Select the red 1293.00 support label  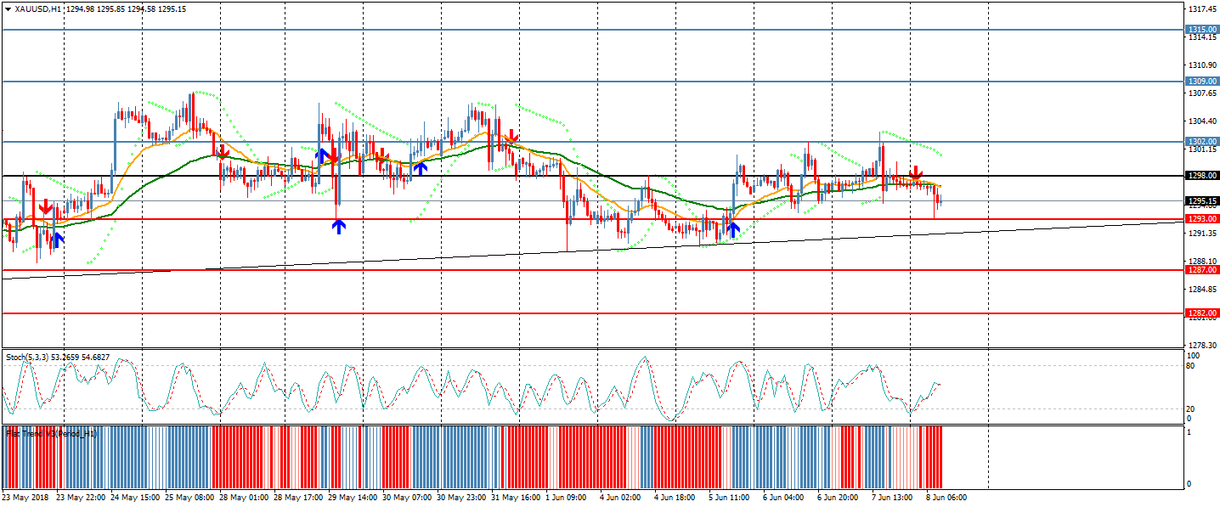[x=1202, y=219]
